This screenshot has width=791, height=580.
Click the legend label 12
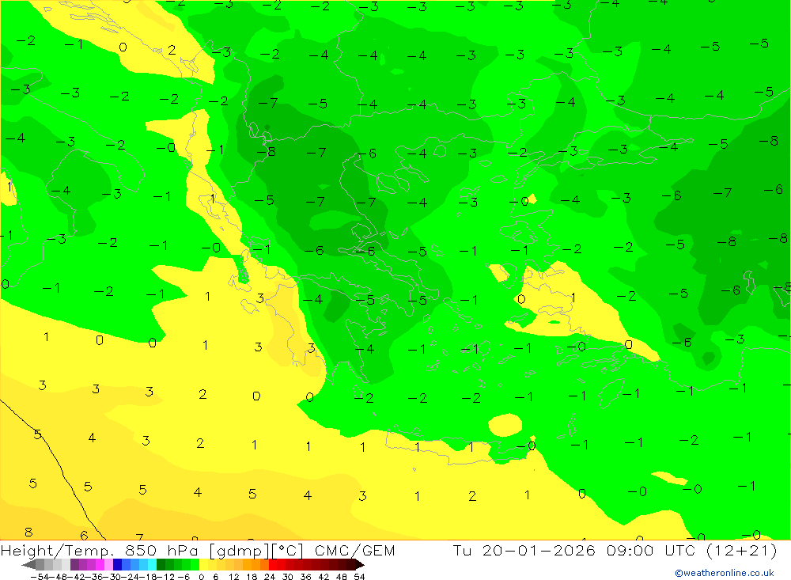point(233,577)
